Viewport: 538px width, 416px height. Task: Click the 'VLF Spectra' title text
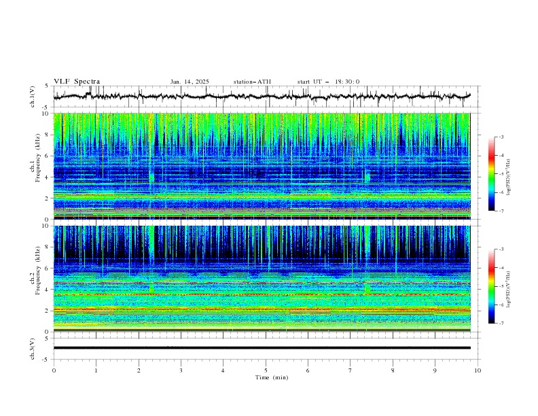[x=77, y=82]
